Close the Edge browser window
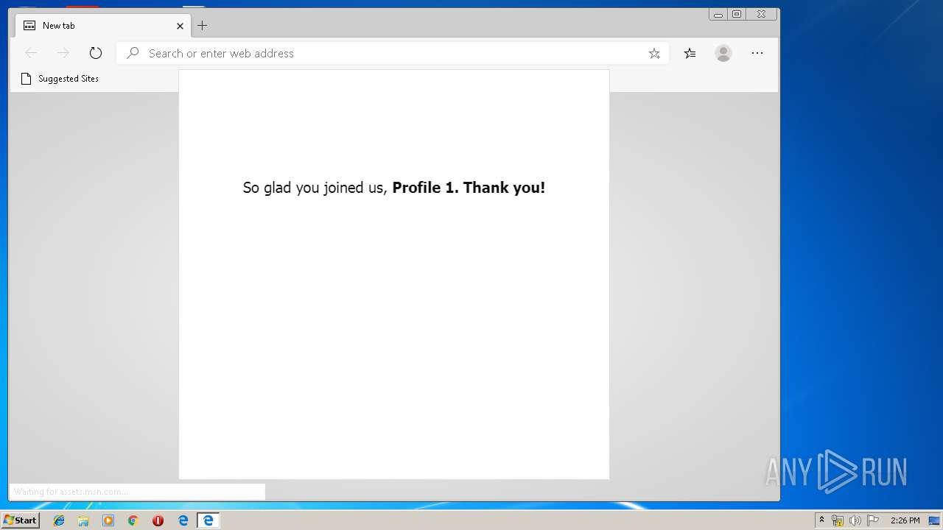943x530 pixels. [x=761, y=14]
